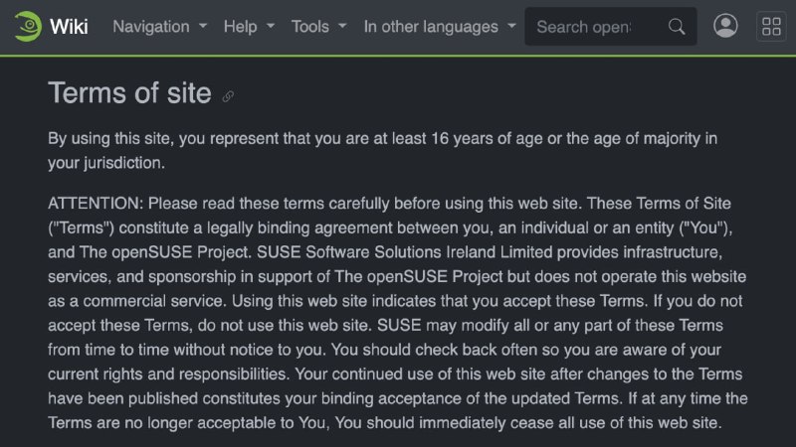Click the Terms of site heading

click(129, 93)
